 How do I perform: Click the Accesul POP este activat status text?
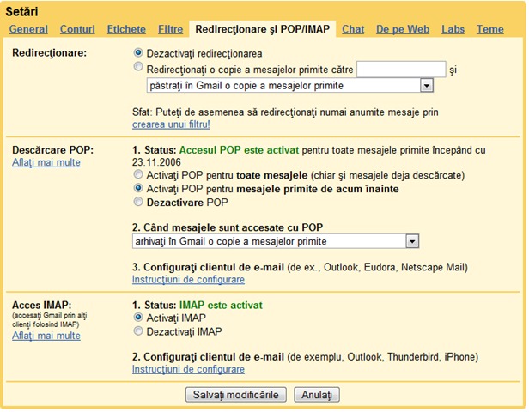tap(239, 150)
